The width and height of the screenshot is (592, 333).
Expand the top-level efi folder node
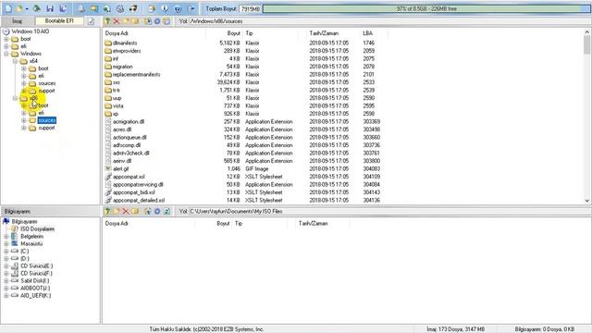(6, 46)
